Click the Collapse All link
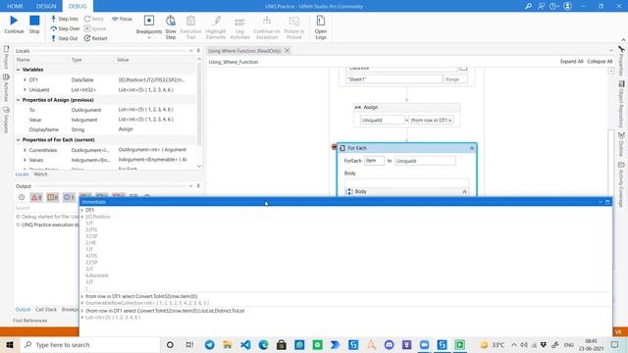The width and height of the screenshot is (628, 353). coord(600,62)
